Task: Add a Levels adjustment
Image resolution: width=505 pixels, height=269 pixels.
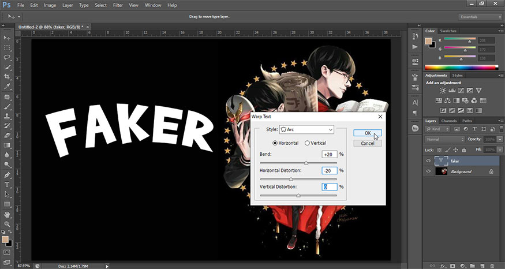Action: pyautogui.click(x=452, y=91)
